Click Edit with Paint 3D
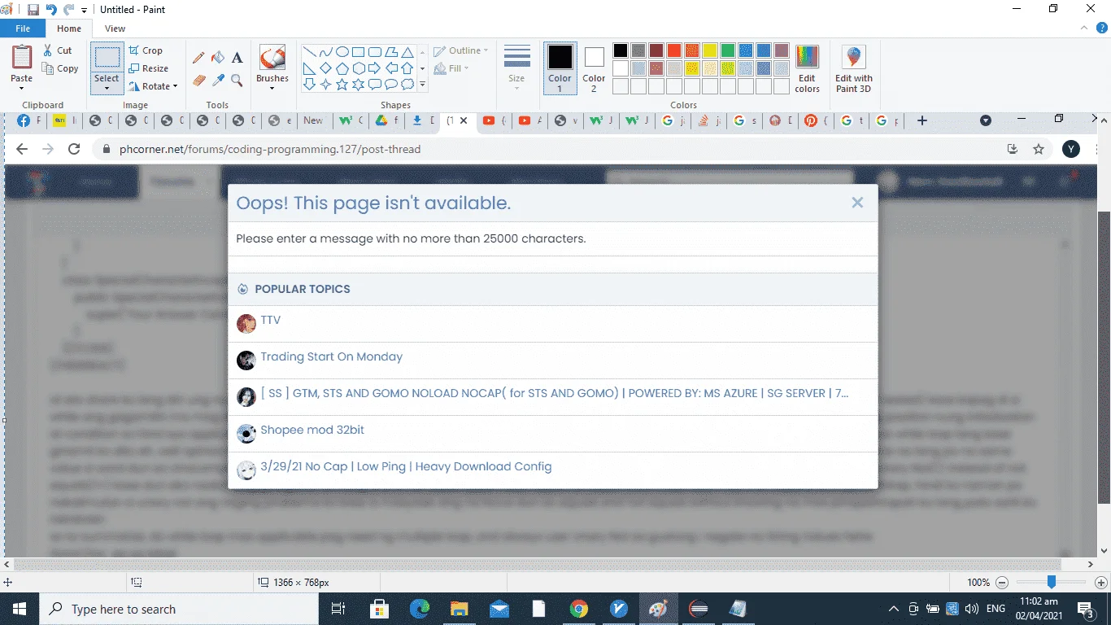 coord(853,69)
